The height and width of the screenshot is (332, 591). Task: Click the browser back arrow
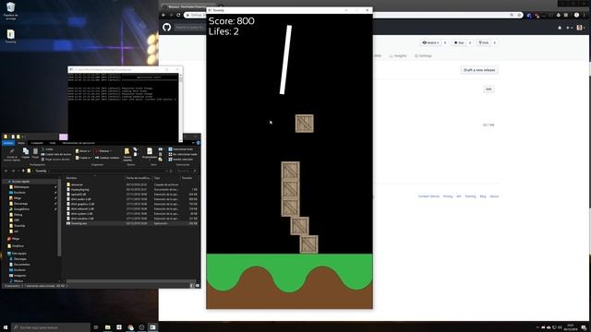[163, 15]
